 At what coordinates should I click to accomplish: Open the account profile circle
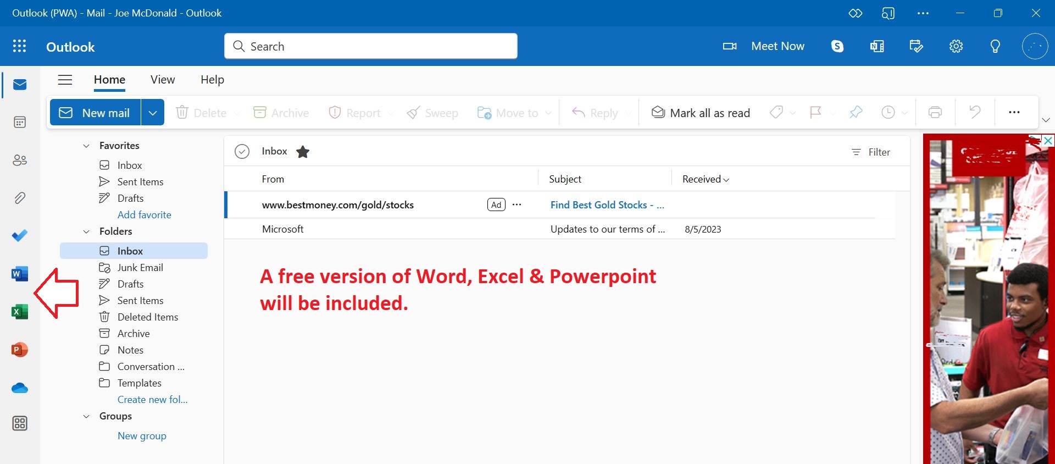pyautogui.click(x=1035, y=46)
